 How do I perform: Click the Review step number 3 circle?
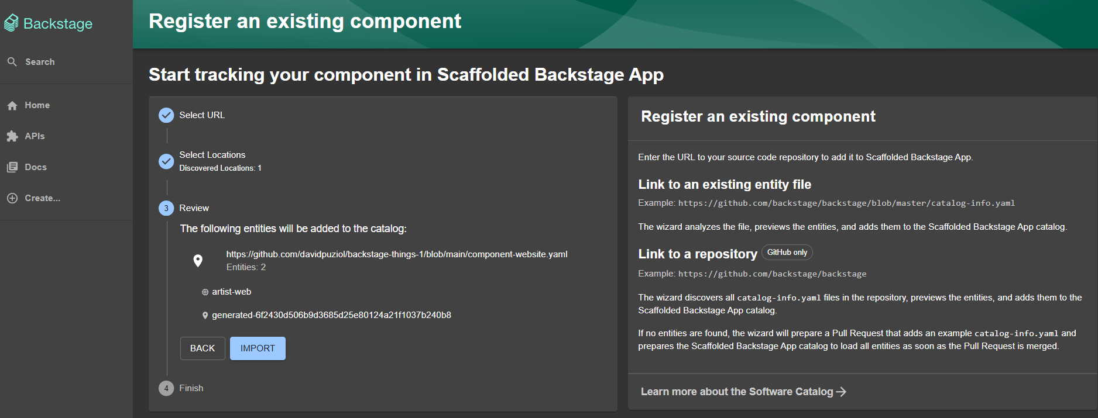166,208
